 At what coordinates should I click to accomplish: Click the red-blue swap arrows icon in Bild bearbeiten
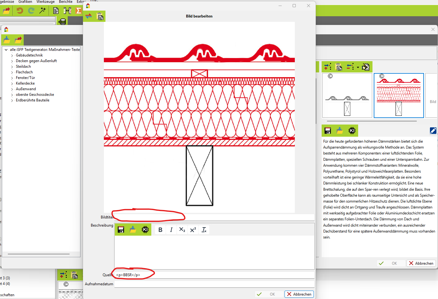tap(89, 16)
